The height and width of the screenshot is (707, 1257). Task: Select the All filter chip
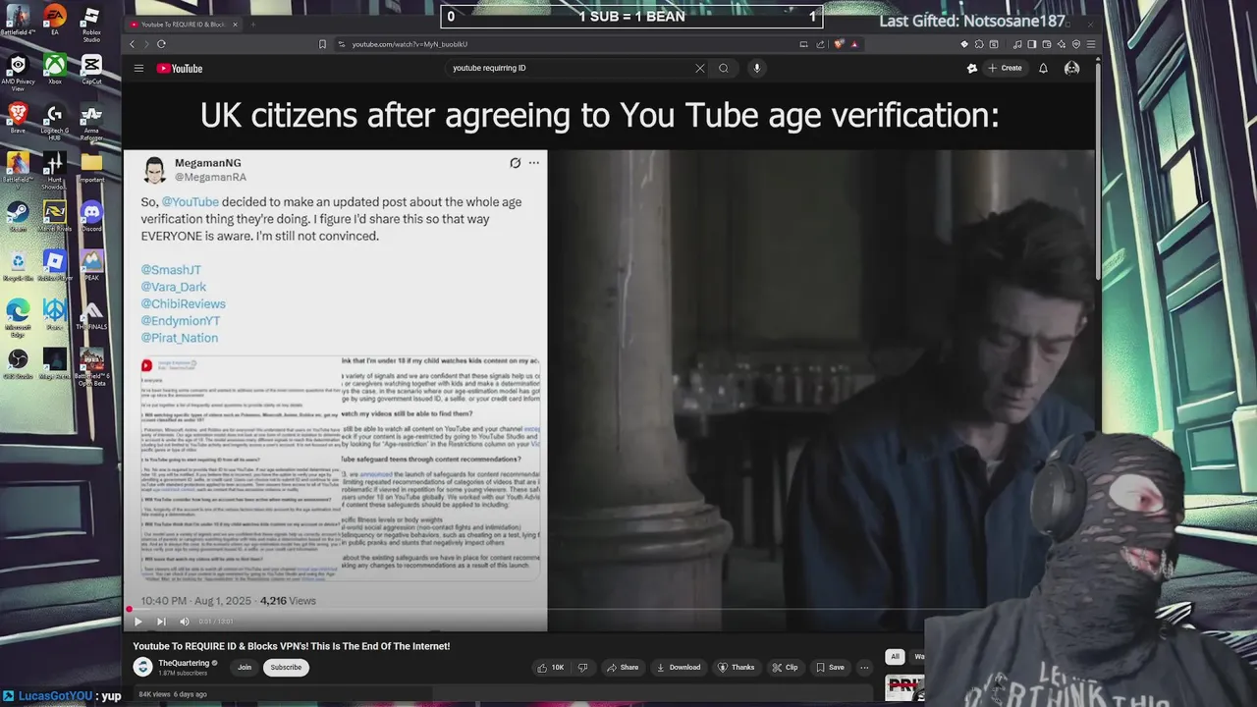coord(895,656)
